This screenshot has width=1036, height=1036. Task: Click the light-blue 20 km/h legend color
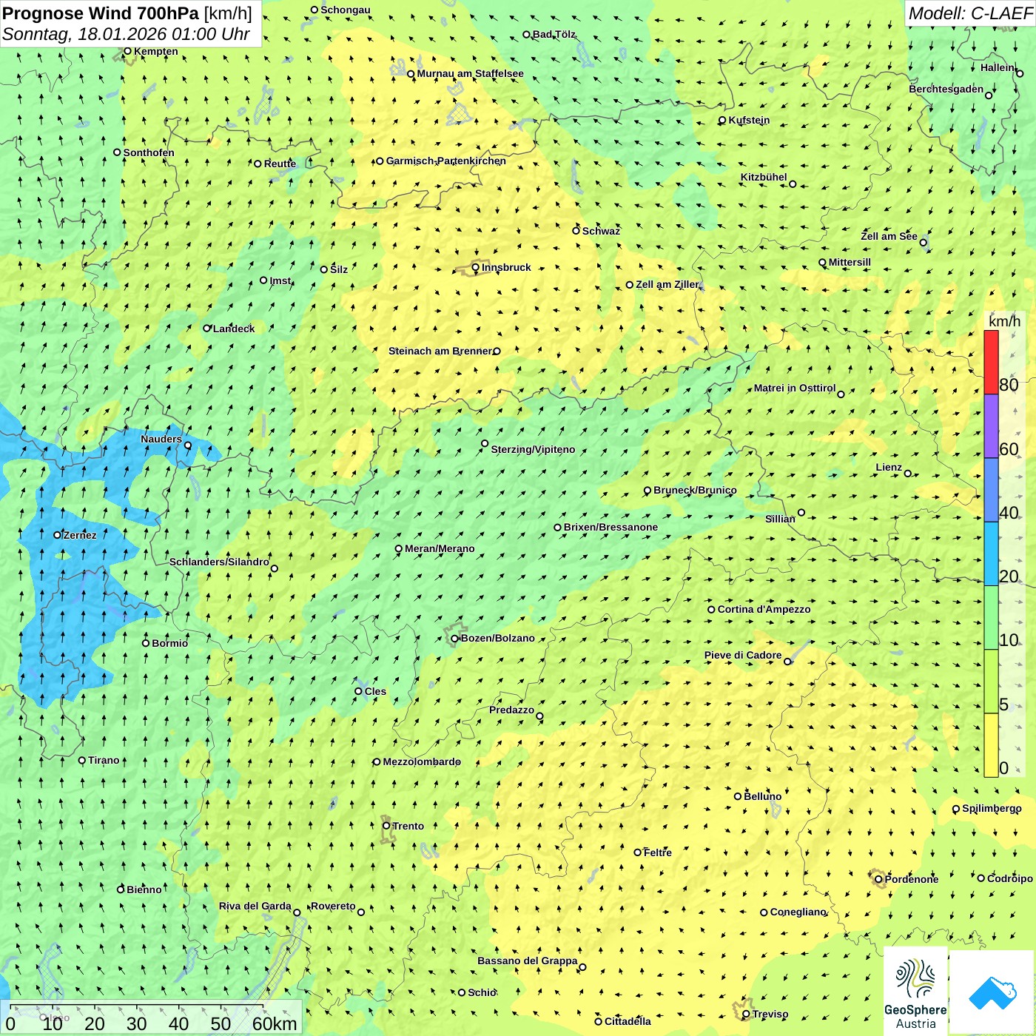coord(991,554)
